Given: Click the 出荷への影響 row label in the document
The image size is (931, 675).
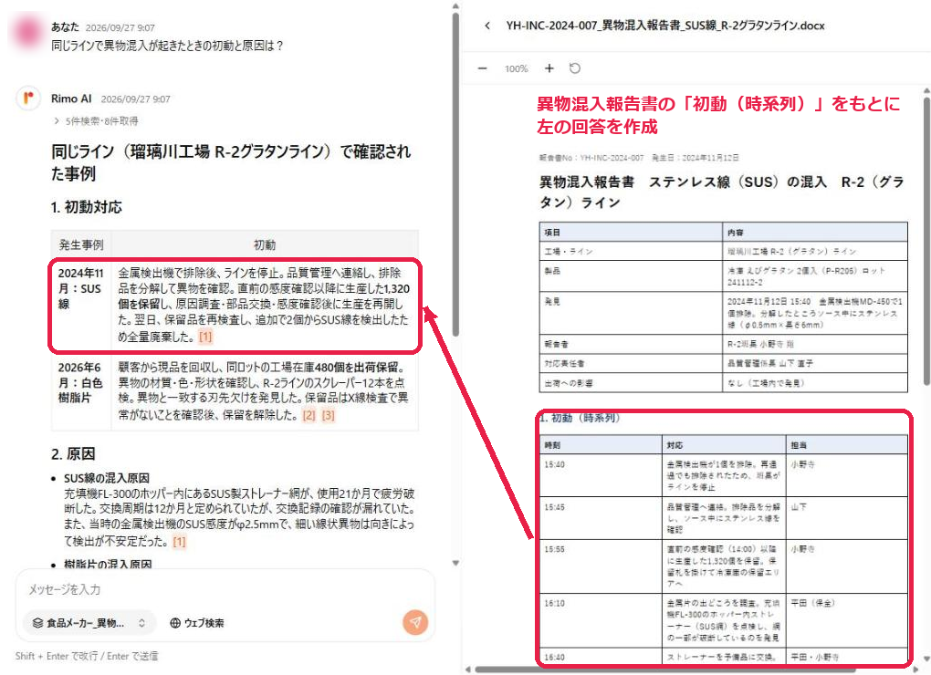Looking at the screenshot, I should (x=631, y=382).
